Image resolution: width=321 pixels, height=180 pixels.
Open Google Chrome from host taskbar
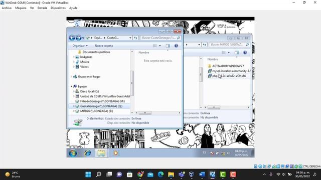pyautogui.click(x=140, y=174)
